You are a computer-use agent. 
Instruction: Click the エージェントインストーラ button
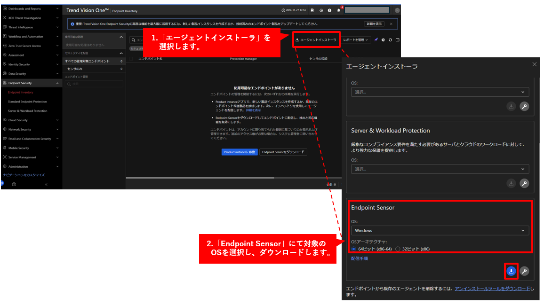click(x=316, y=40)
